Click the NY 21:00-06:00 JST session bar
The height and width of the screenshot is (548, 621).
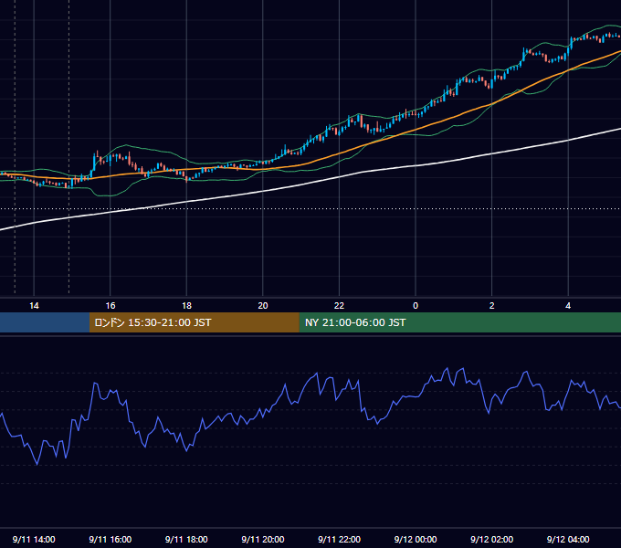pos(459,322)
